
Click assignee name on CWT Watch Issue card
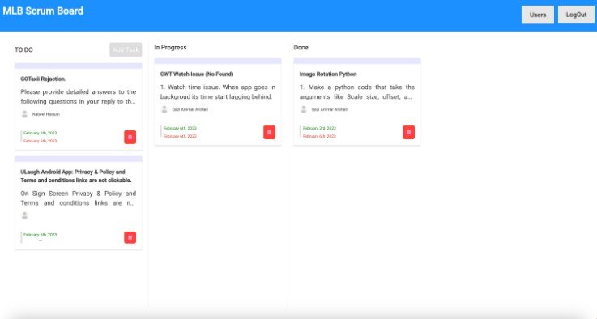click(x=190, y=109)
